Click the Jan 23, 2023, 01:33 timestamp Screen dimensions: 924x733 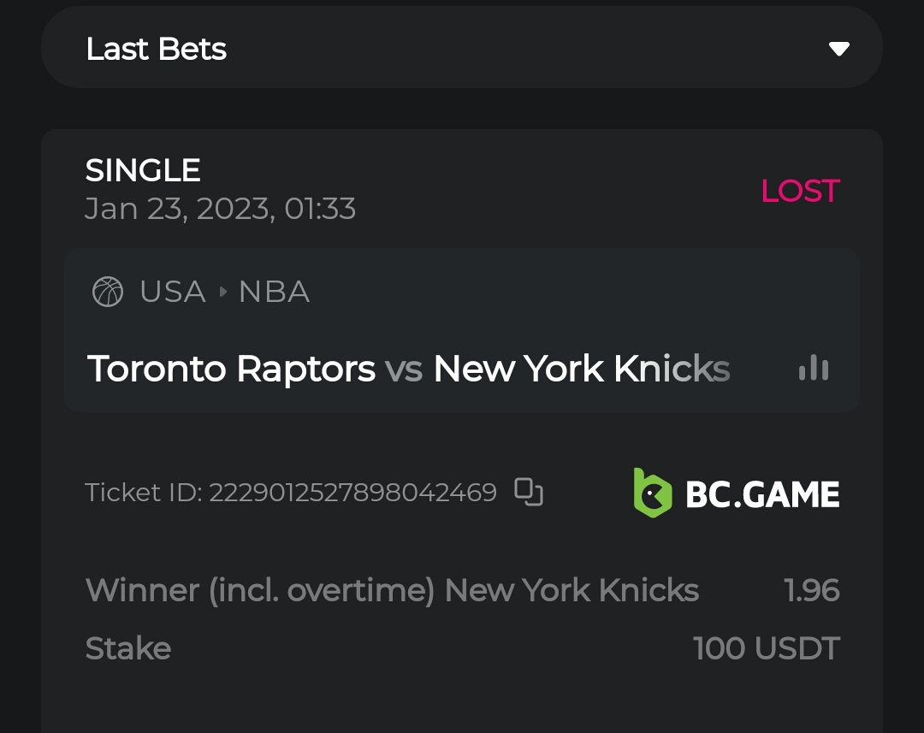(x=220, y=209)
